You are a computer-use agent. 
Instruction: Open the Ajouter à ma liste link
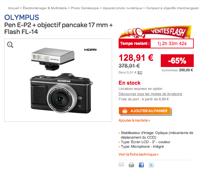pyautogui.click(x=134, y=121)
